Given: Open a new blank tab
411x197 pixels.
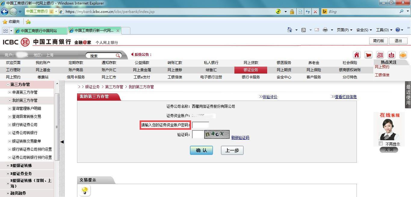Looking at the screenshot, I should pyautogui.click(x=126, y=31).
